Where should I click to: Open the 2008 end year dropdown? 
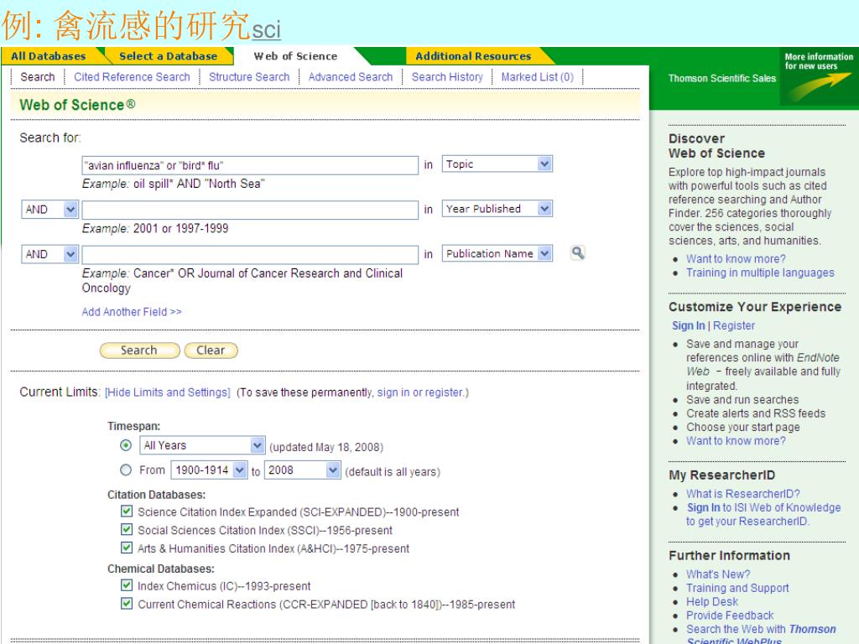pyautogui.click(x=302, y=470)
